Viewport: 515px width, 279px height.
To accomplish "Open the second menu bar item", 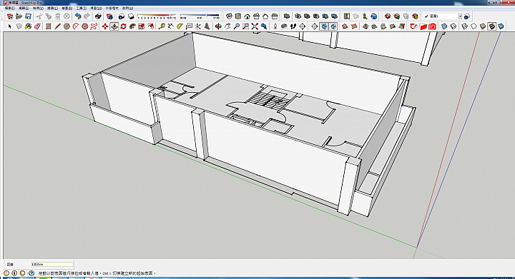I will coord(24,8).
